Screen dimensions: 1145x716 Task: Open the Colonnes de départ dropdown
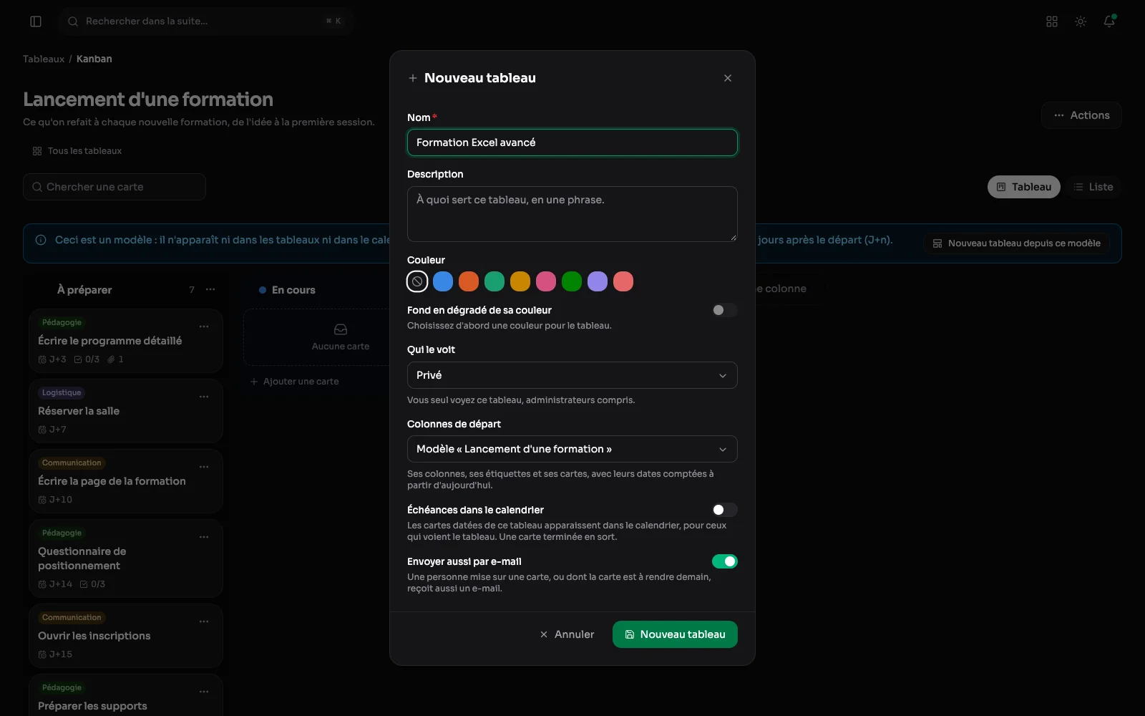coord(572,449)
